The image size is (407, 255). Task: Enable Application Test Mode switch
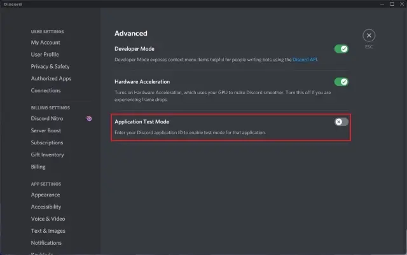point(341,122)
